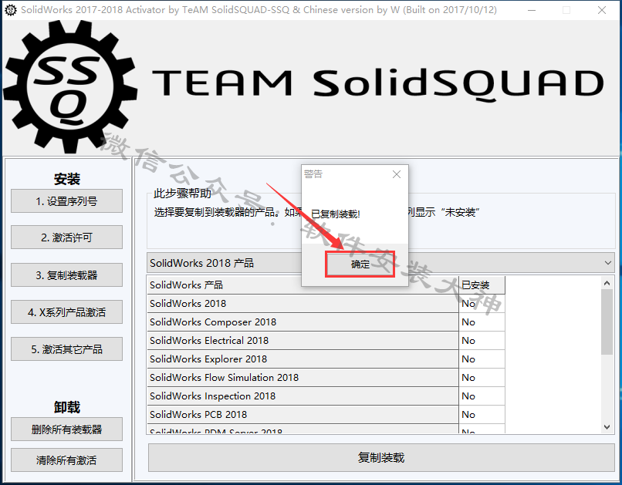Click the 此步骤帮助 heading
The image size is (622, 485).
pyautogui.click(x=182, y=194)
